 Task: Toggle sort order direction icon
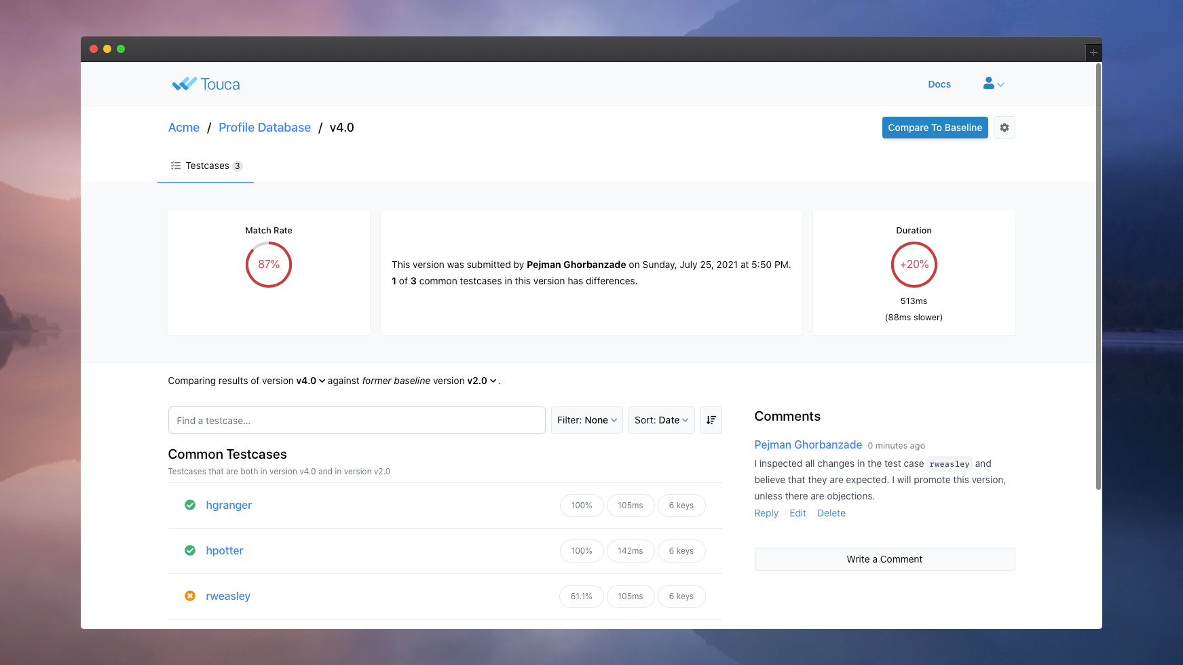[x=711, y=420]
